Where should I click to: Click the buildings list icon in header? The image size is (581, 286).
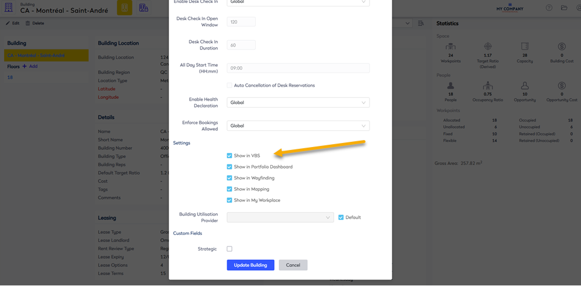click(144, 8)
